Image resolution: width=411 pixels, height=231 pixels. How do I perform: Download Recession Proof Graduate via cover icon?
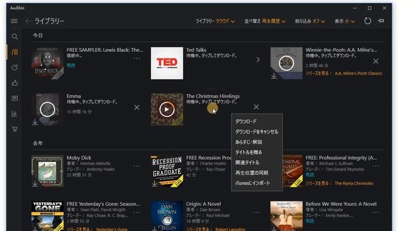point(154,184)
